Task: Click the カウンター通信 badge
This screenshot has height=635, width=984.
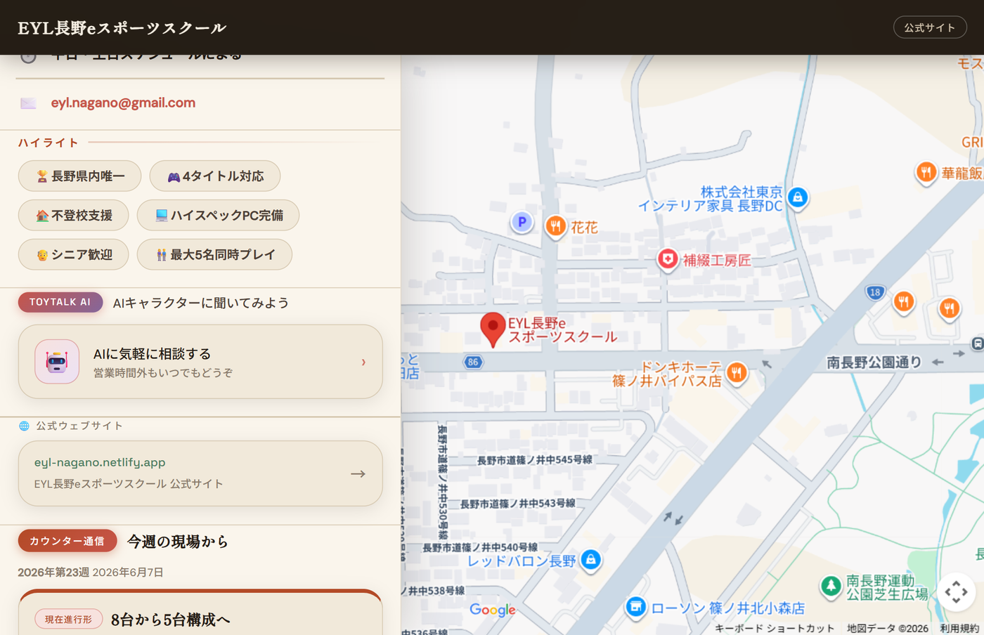Action: pos(67,541)
